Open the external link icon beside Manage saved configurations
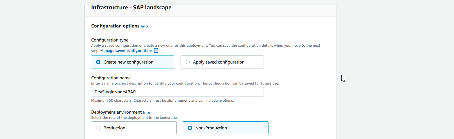 click(156, 51)
